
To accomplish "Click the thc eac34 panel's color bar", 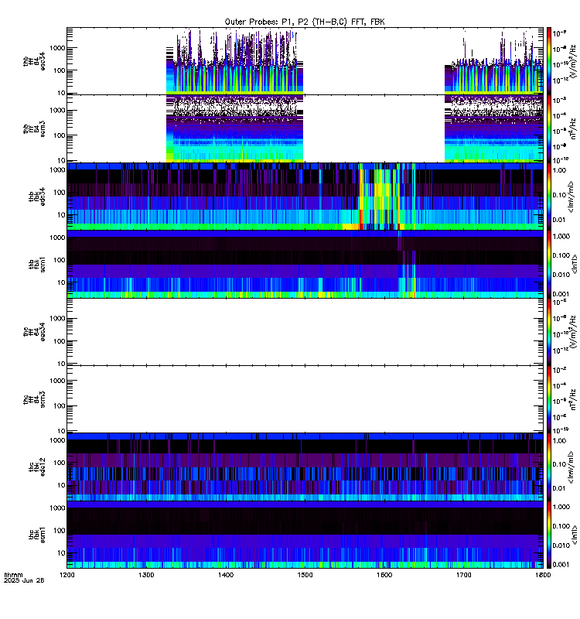I will 548,332.
